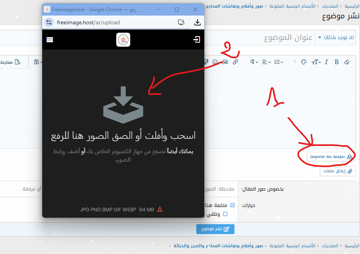Click the نشر موضوع submit button
The height and width of the screenshot is (254, 360).
[215, 229]
